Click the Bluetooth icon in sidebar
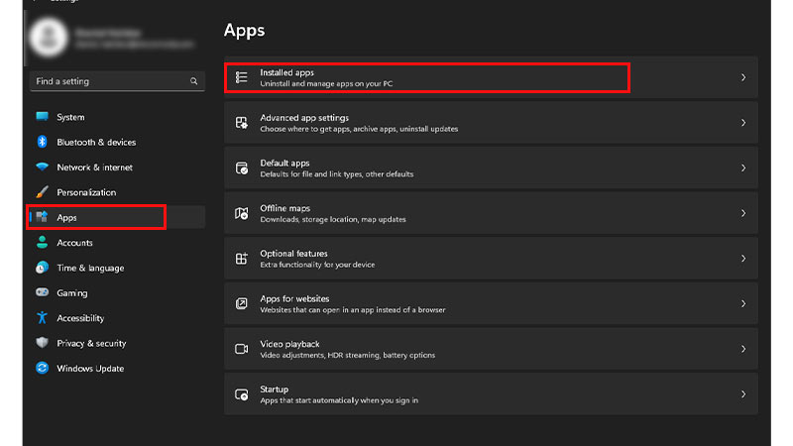This screenshot has height=446, width=793. tap(42, 142)
